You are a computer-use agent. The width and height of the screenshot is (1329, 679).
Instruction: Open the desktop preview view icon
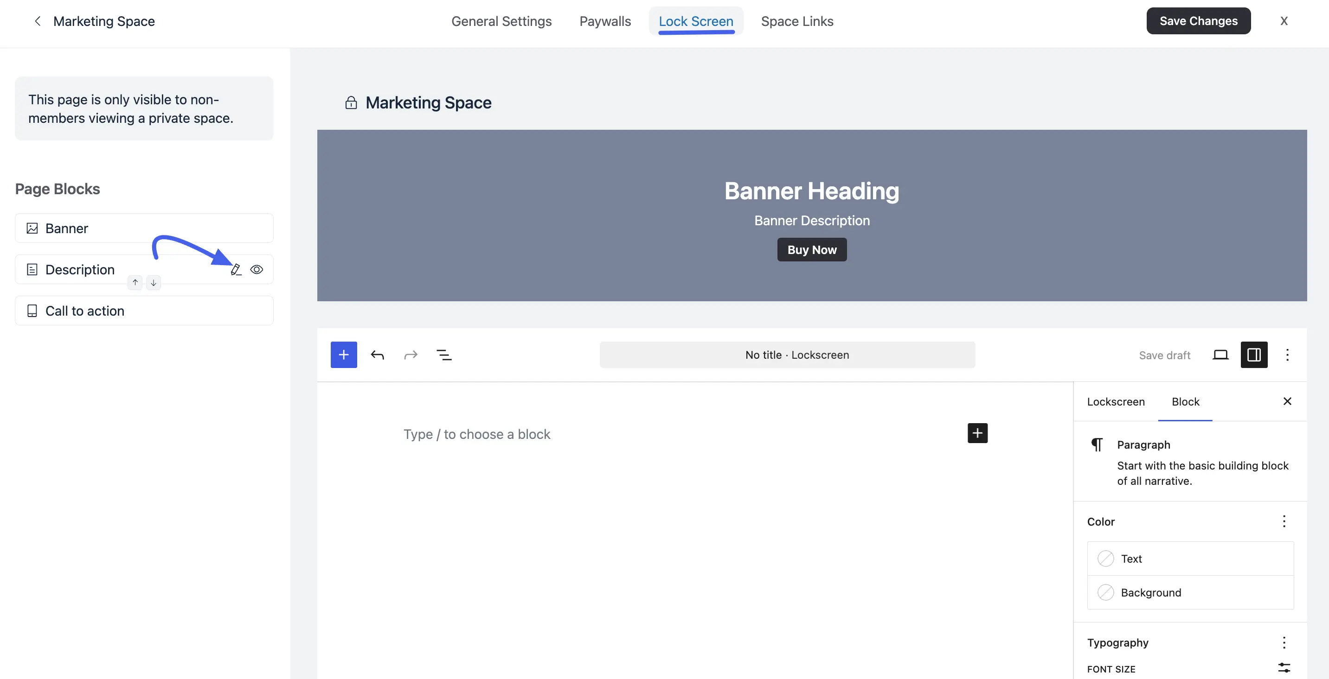pyautogui.click(x=1220, y=355)
